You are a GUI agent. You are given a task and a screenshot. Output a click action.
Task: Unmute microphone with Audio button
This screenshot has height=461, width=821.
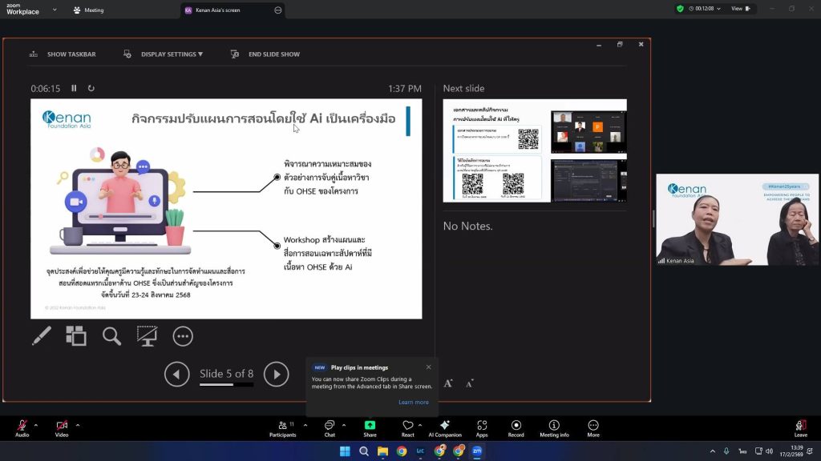point(22,428)
